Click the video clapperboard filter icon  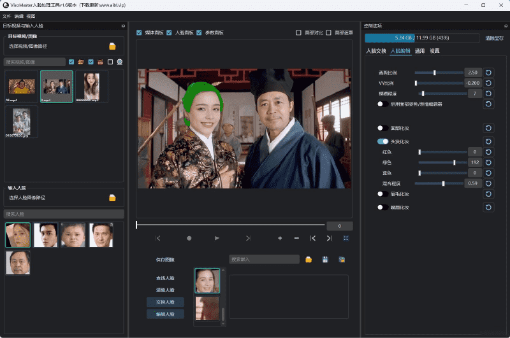[x=100, y=62]
